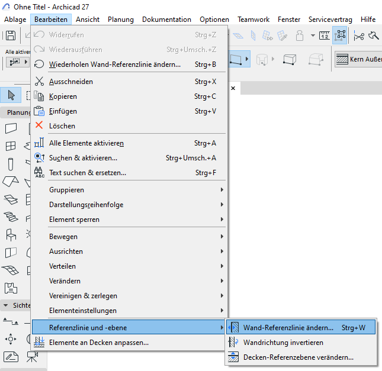Close the open document tab

233,88
